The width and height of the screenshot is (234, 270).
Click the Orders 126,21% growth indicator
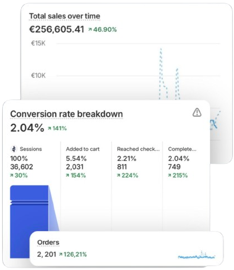73,254
